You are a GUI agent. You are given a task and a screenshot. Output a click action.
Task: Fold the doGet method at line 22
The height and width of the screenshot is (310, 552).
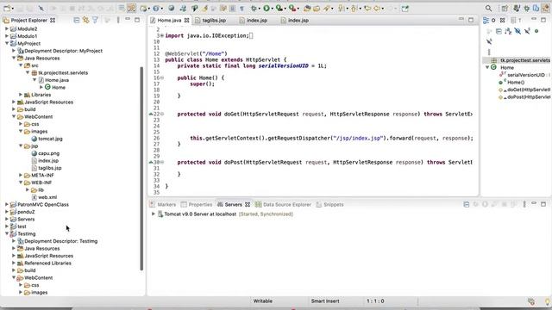[x=162, y=115]
